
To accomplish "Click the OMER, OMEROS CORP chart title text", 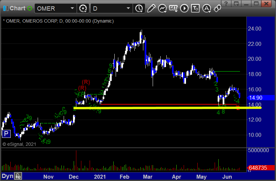I will 58,21.
